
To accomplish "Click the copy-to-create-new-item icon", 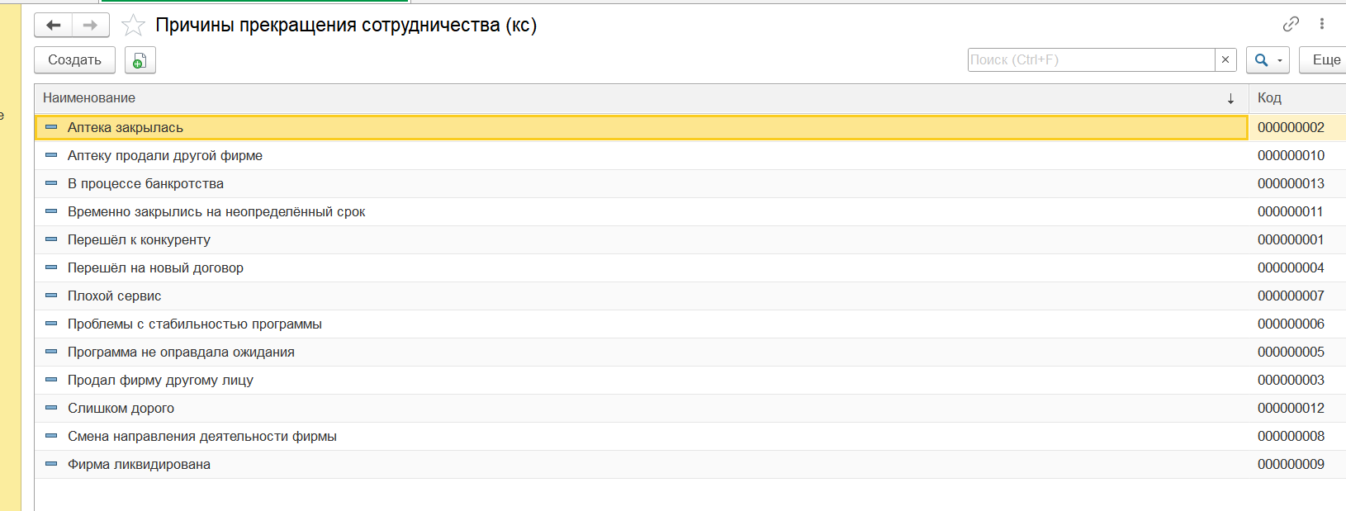I will click(140, 60).
